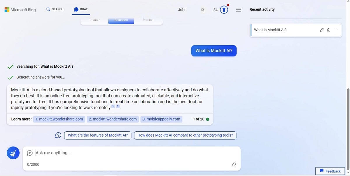Click the 'Recent activity' heading

click(262, 10)
